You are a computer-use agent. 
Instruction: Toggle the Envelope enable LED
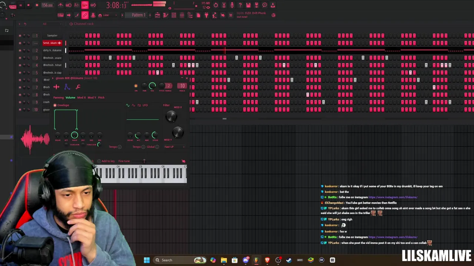click(55, 105)
